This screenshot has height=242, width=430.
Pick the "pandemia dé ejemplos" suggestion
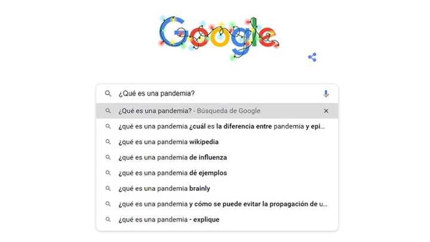(x=173, y=173)
